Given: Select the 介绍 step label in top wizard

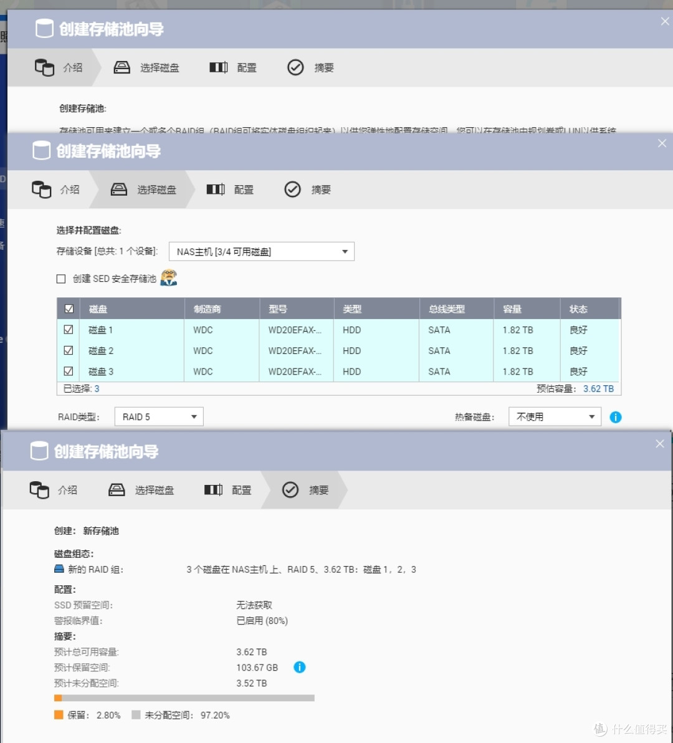Looking at the screenshot, I should (x=72, y=68).
